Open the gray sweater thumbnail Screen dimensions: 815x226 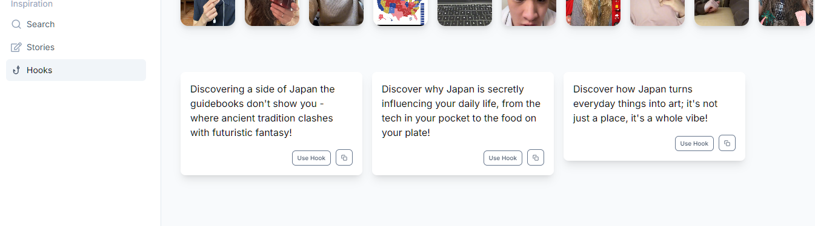336,13
